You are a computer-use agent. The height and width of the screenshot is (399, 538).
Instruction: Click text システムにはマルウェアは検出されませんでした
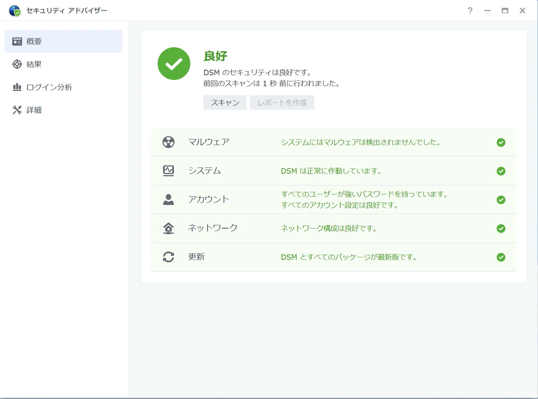click(360, 143)
